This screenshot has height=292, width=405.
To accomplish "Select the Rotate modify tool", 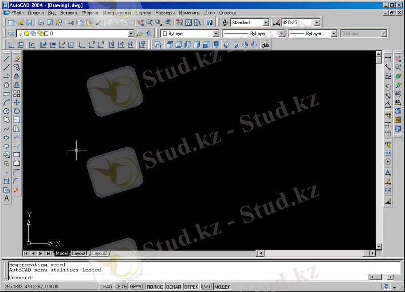I will point(17,111).
